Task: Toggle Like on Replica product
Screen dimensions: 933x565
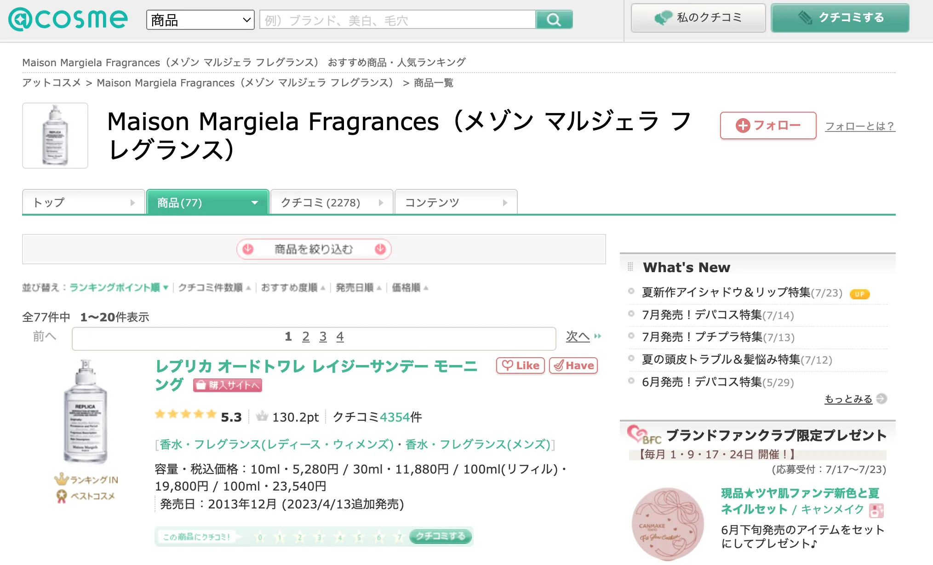Action: click(x=521, y=365)
